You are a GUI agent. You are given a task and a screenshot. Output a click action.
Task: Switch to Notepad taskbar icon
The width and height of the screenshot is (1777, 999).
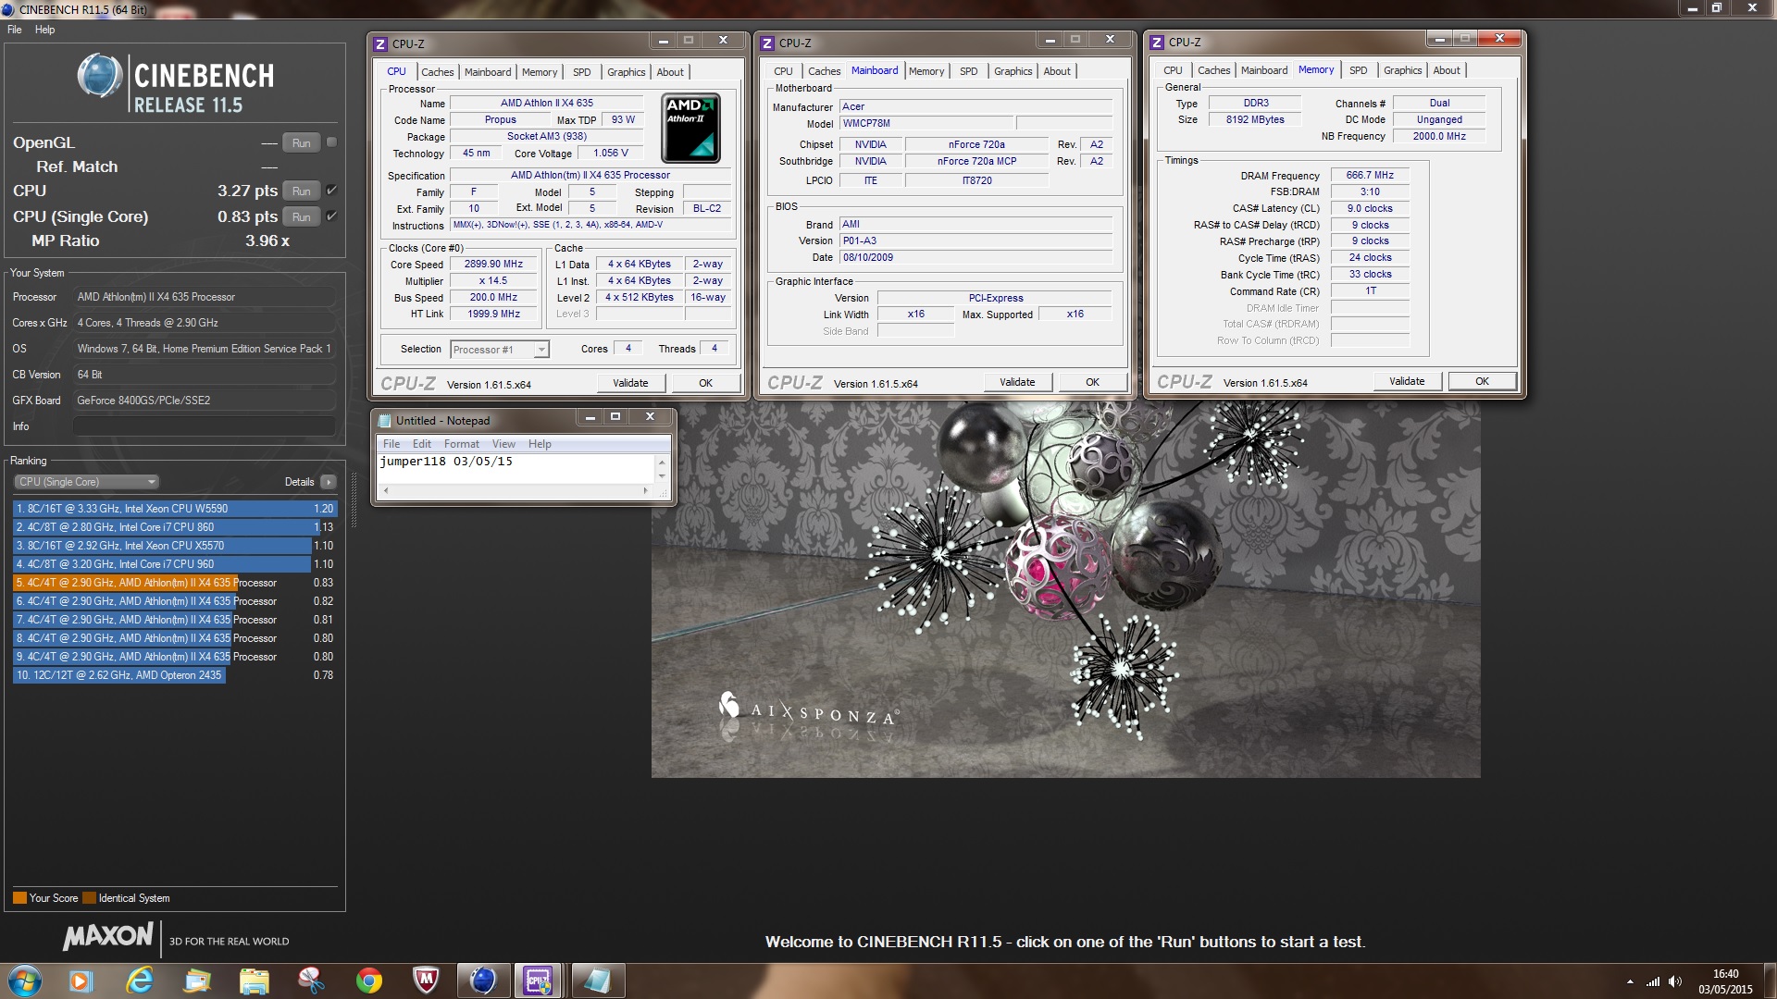[597, 980]
